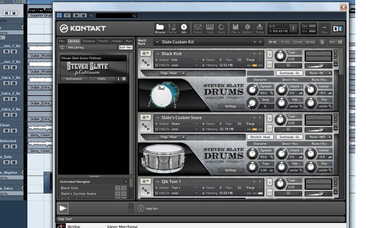Open the Quick load icon
Image resolution: width=366 pixels, height=228 pixels.
click(221, 28)
